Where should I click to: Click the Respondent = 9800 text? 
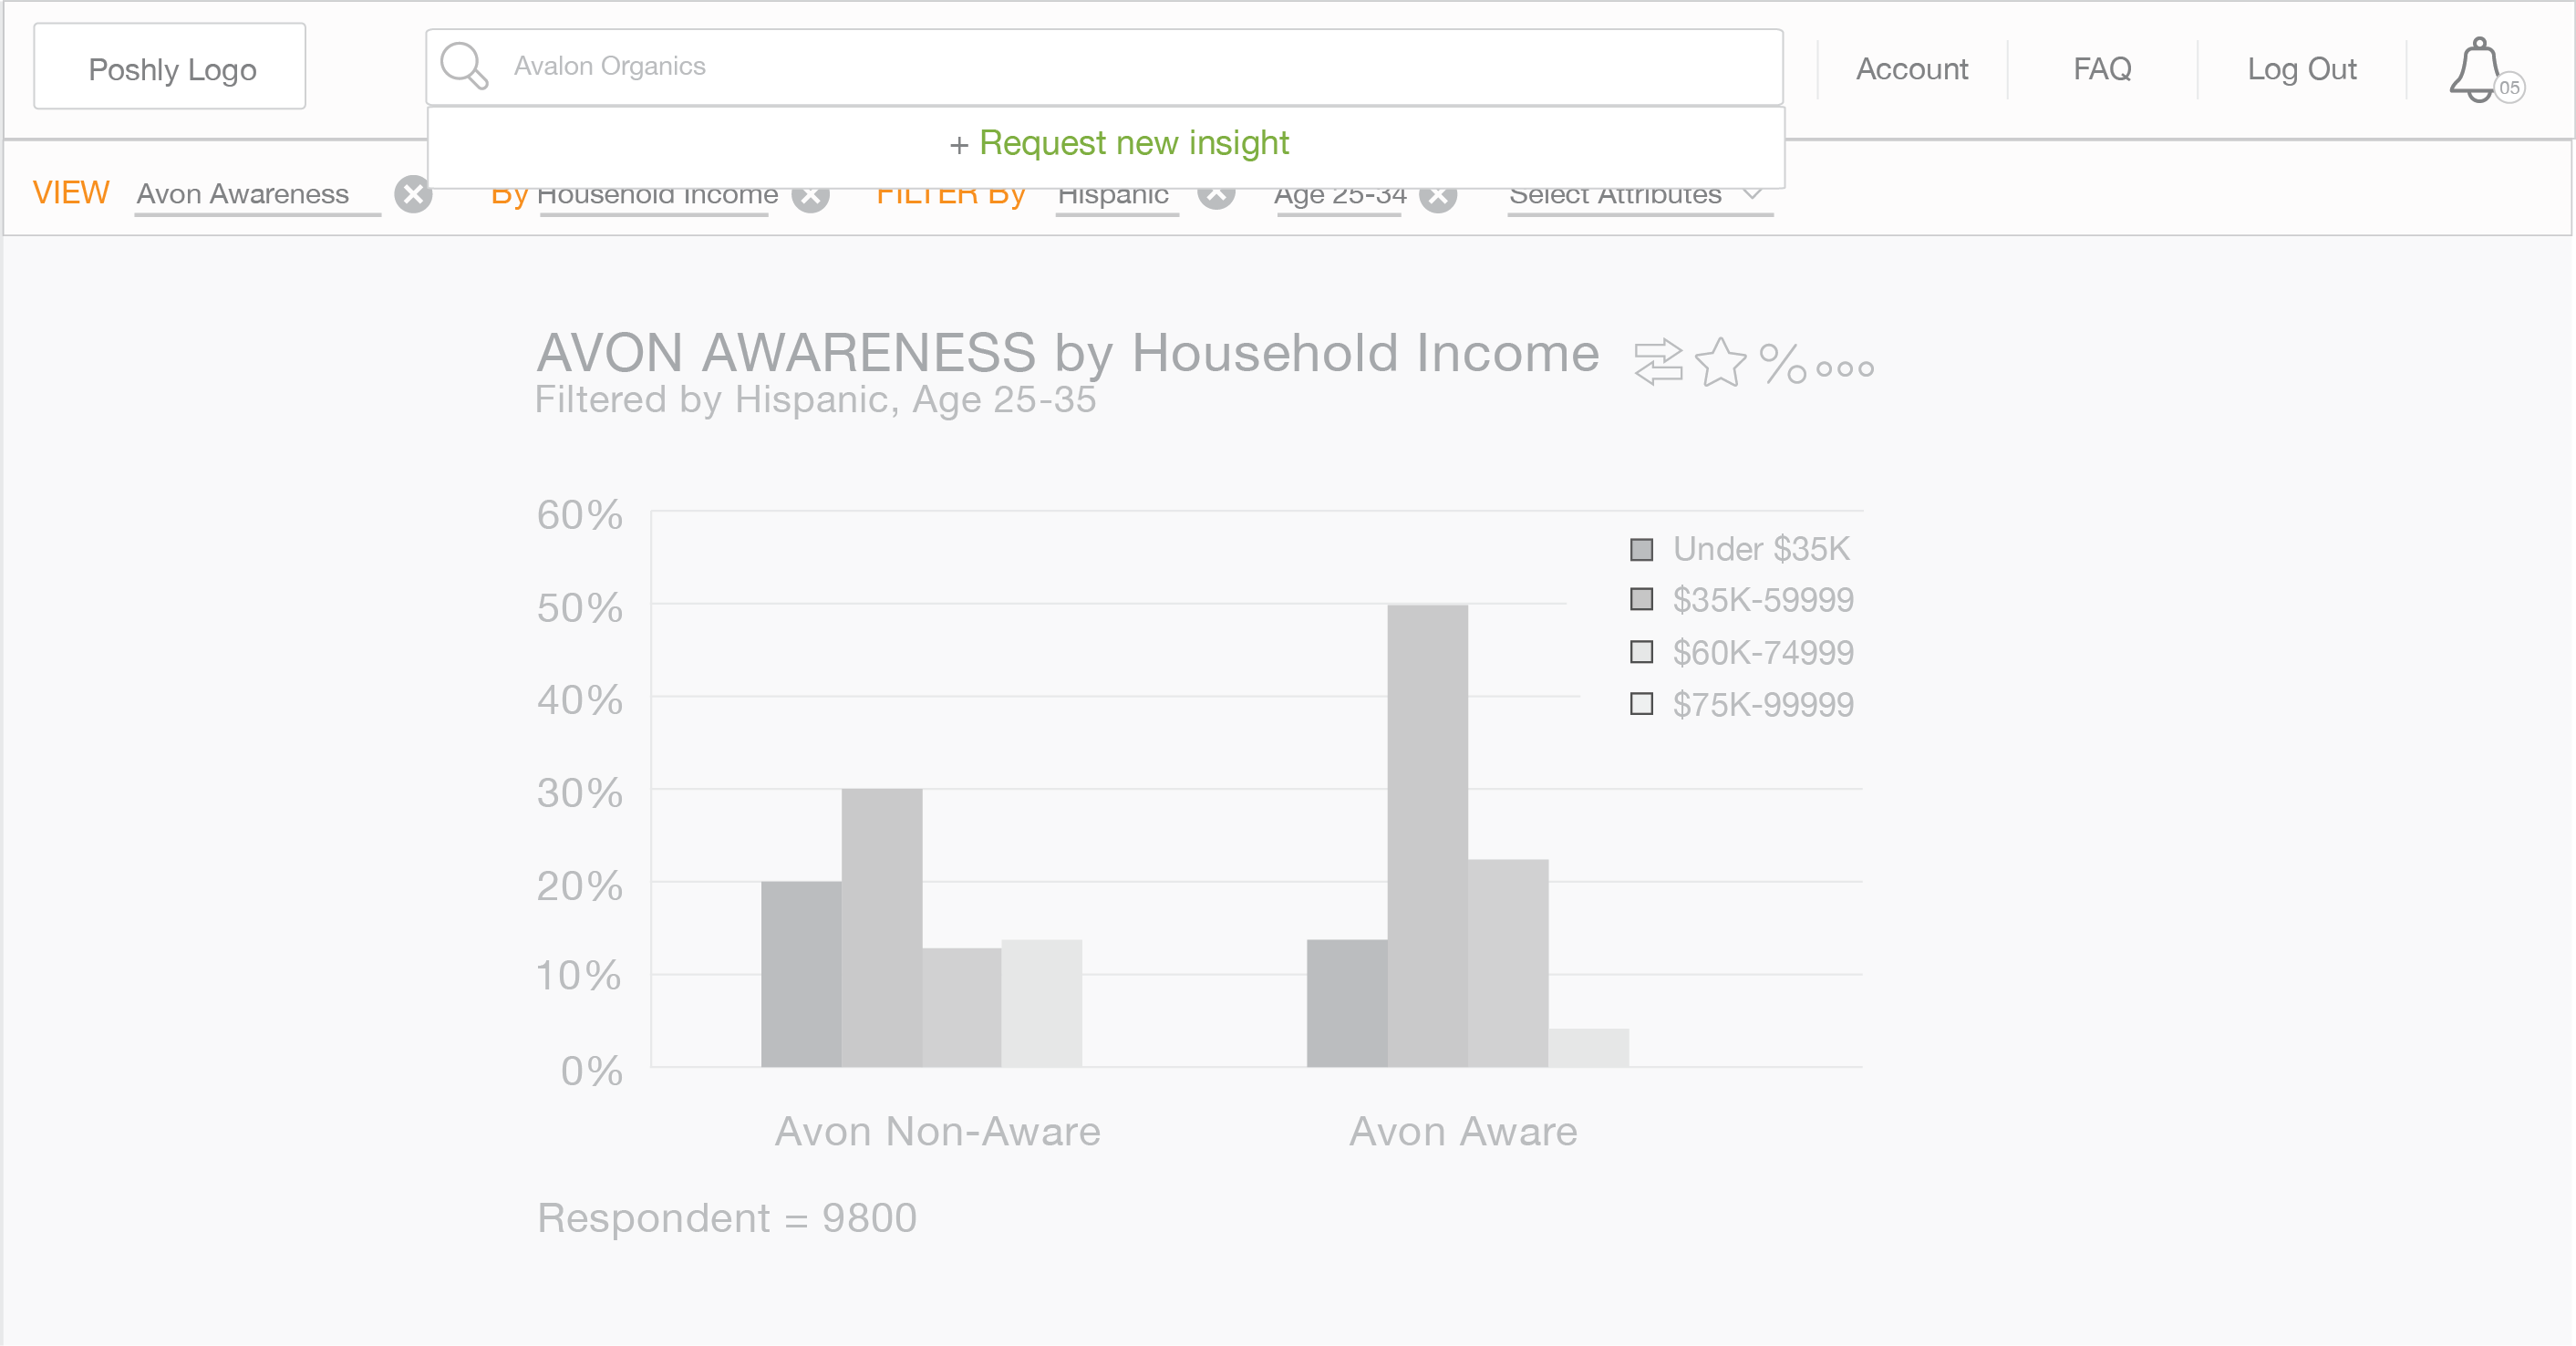727,1218
